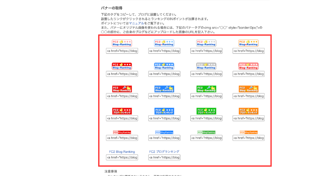Choose the blue dotted banner with pen icon
Screen dimensions: 321x176
click(164, 89)
